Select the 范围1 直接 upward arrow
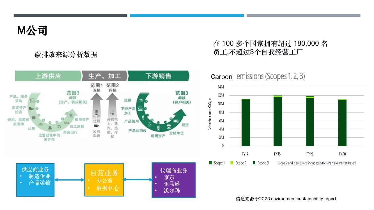Screen dimensions: 374x210 [97, 109]
